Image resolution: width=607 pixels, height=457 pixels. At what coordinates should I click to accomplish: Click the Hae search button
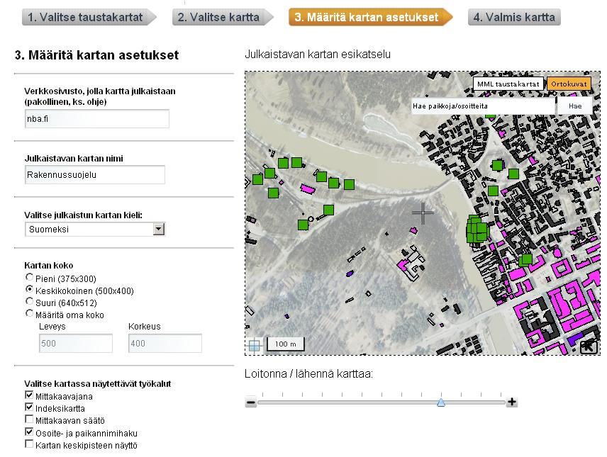coord(575,106)
